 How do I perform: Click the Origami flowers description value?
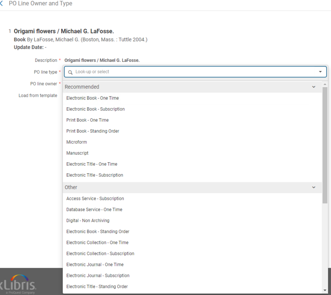point(102,61)
